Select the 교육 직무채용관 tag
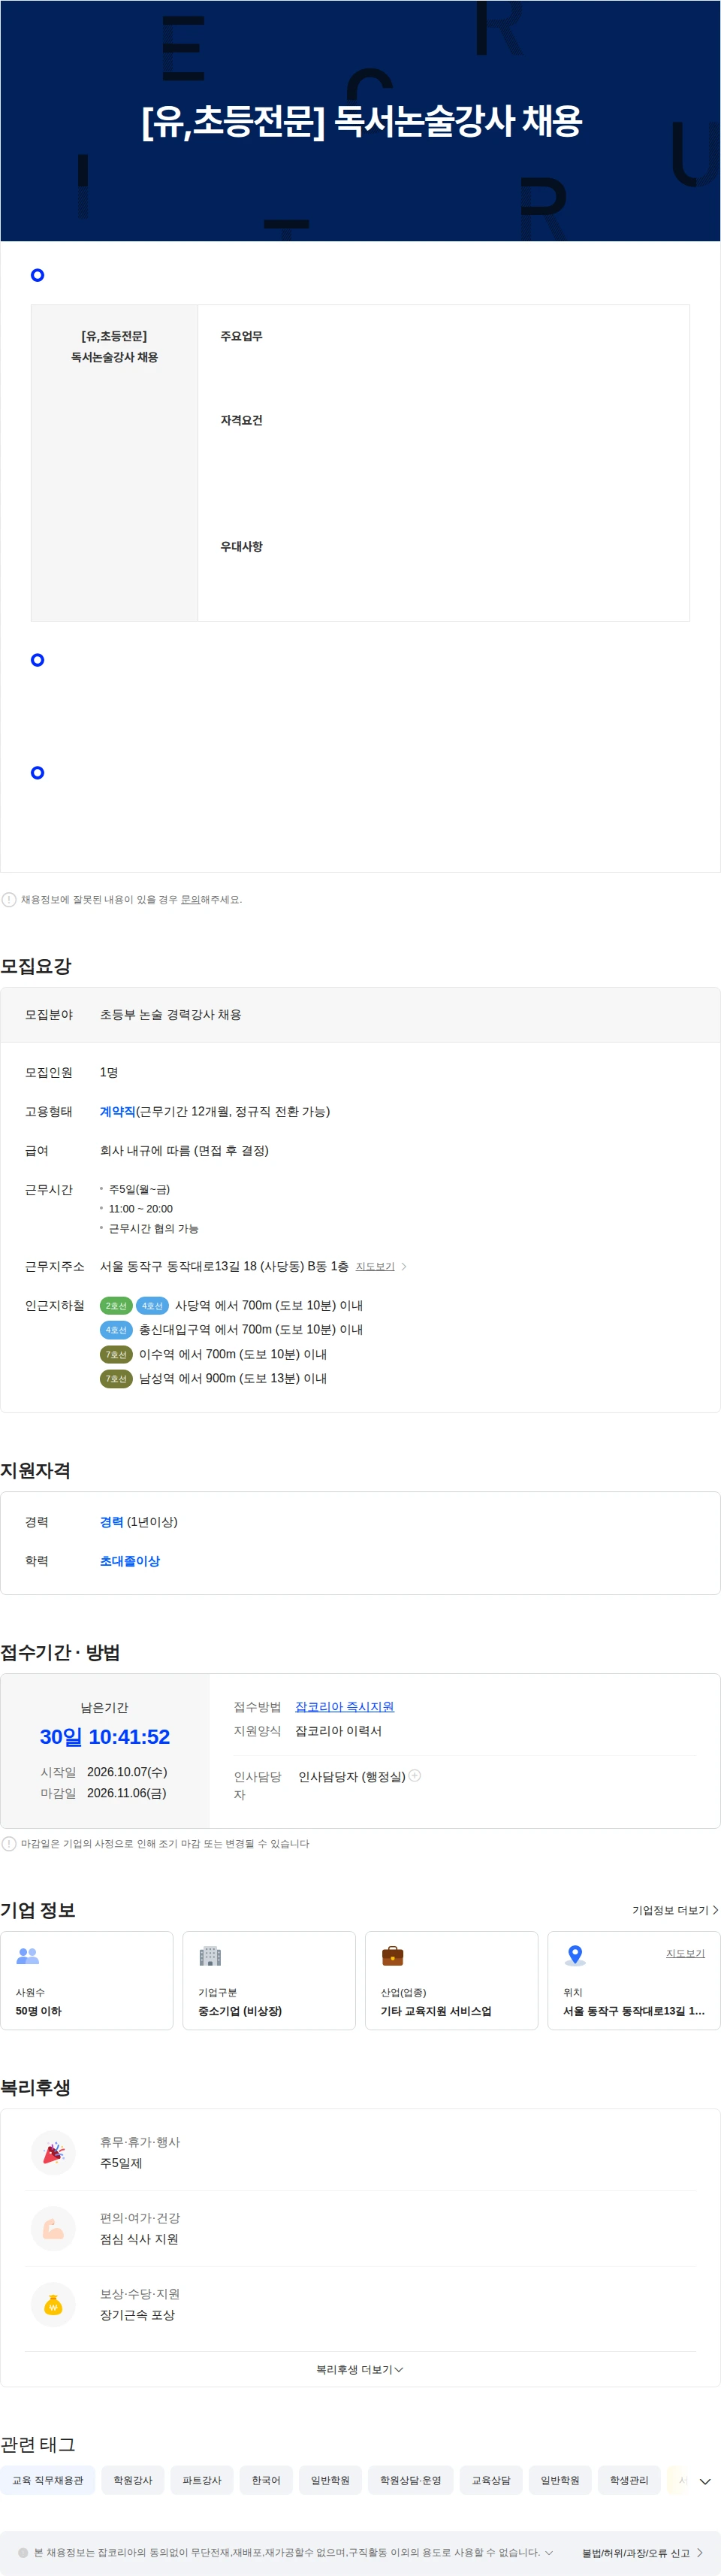721x2576 pixels. (48, 2480)
